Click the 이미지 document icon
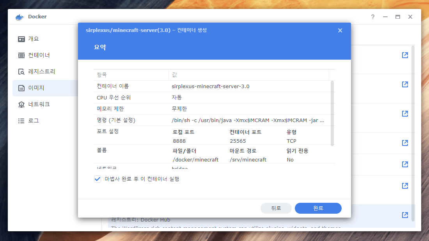 (21, 88)
